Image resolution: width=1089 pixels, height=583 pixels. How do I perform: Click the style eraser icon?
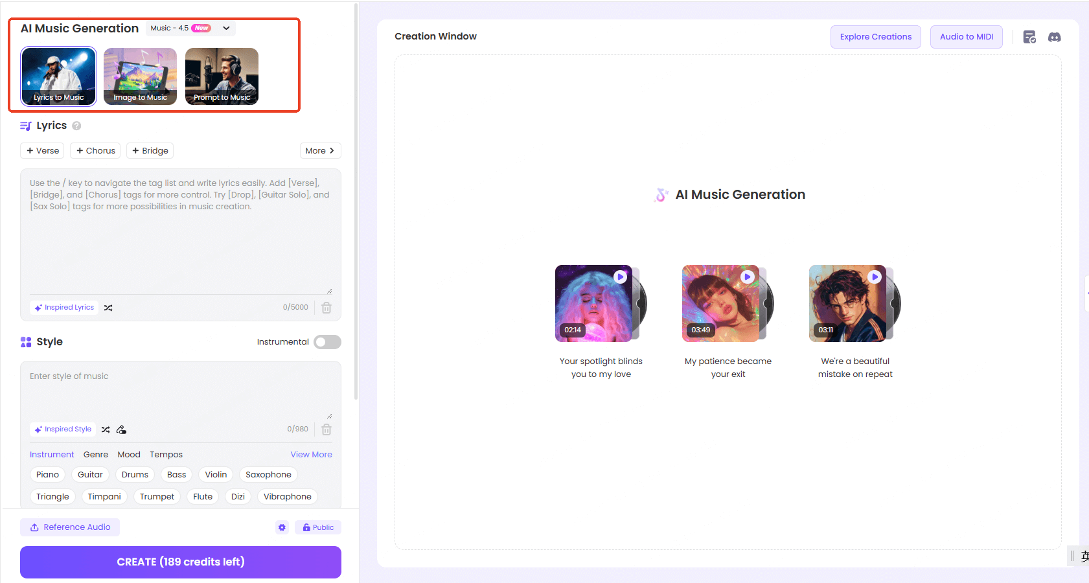point(121,429)
